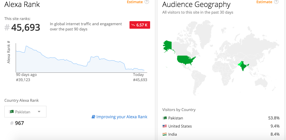Click the Estimate label in the Alexa Rank panel
The height and width of the screenshot is (140, 286).
click(x=135, y=2)
